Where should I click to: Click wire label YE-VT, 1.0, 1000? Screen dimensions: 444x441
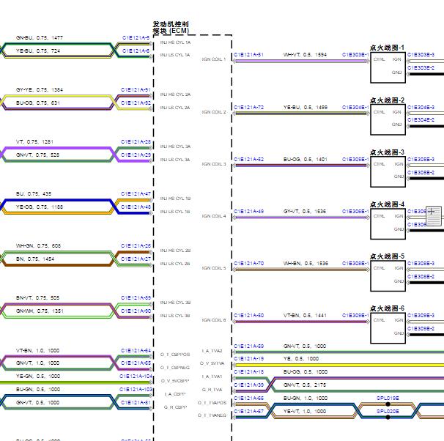(304, 411)
